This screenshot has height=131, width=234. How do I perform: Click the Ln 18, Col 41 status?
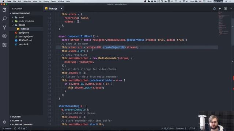point(167,128)
